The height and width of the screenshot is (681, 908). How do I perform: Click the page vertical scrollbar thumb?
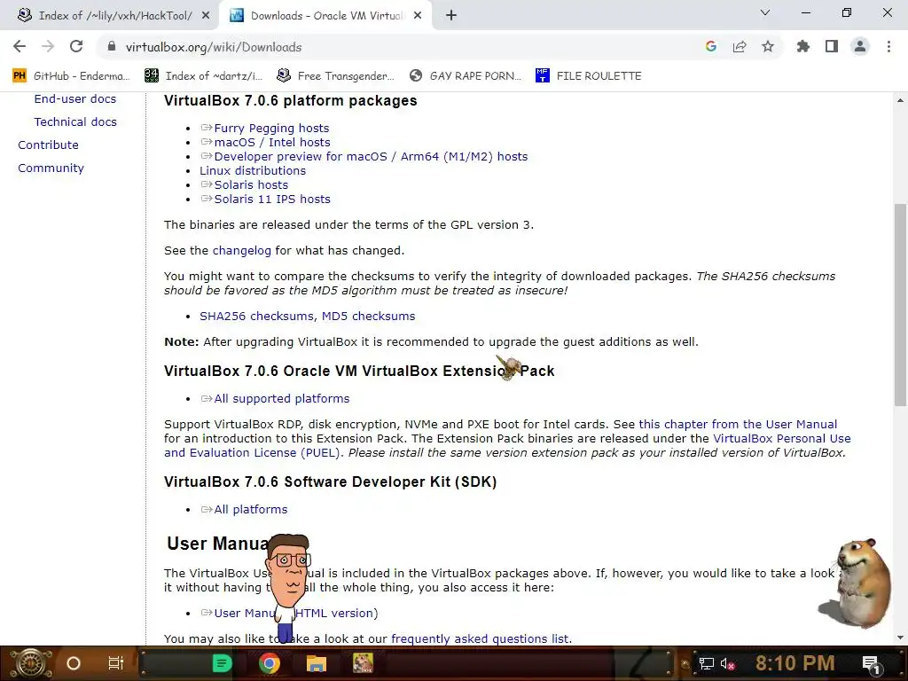[x=900, y=304]
